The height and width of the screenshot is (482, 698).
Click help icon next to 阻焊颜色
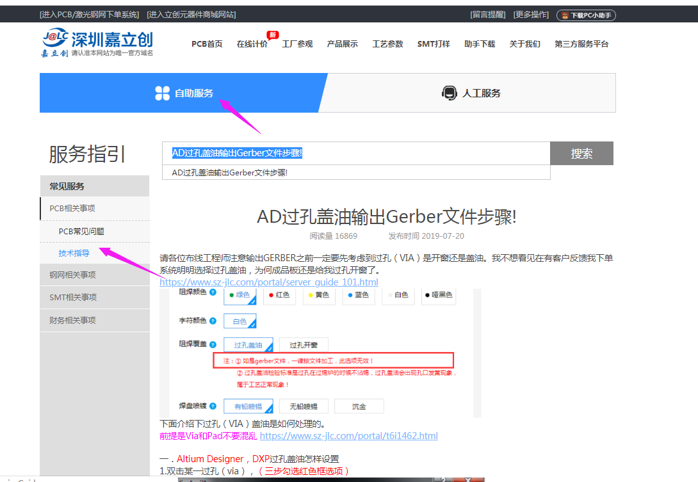pyautogui.click(x=213, y=292)
